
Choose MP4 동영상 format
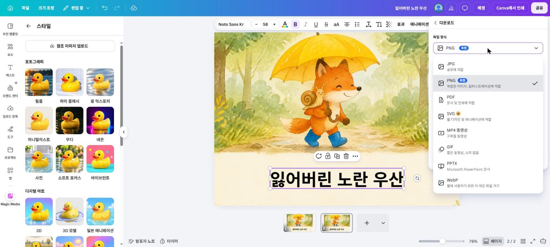point(488,133)
